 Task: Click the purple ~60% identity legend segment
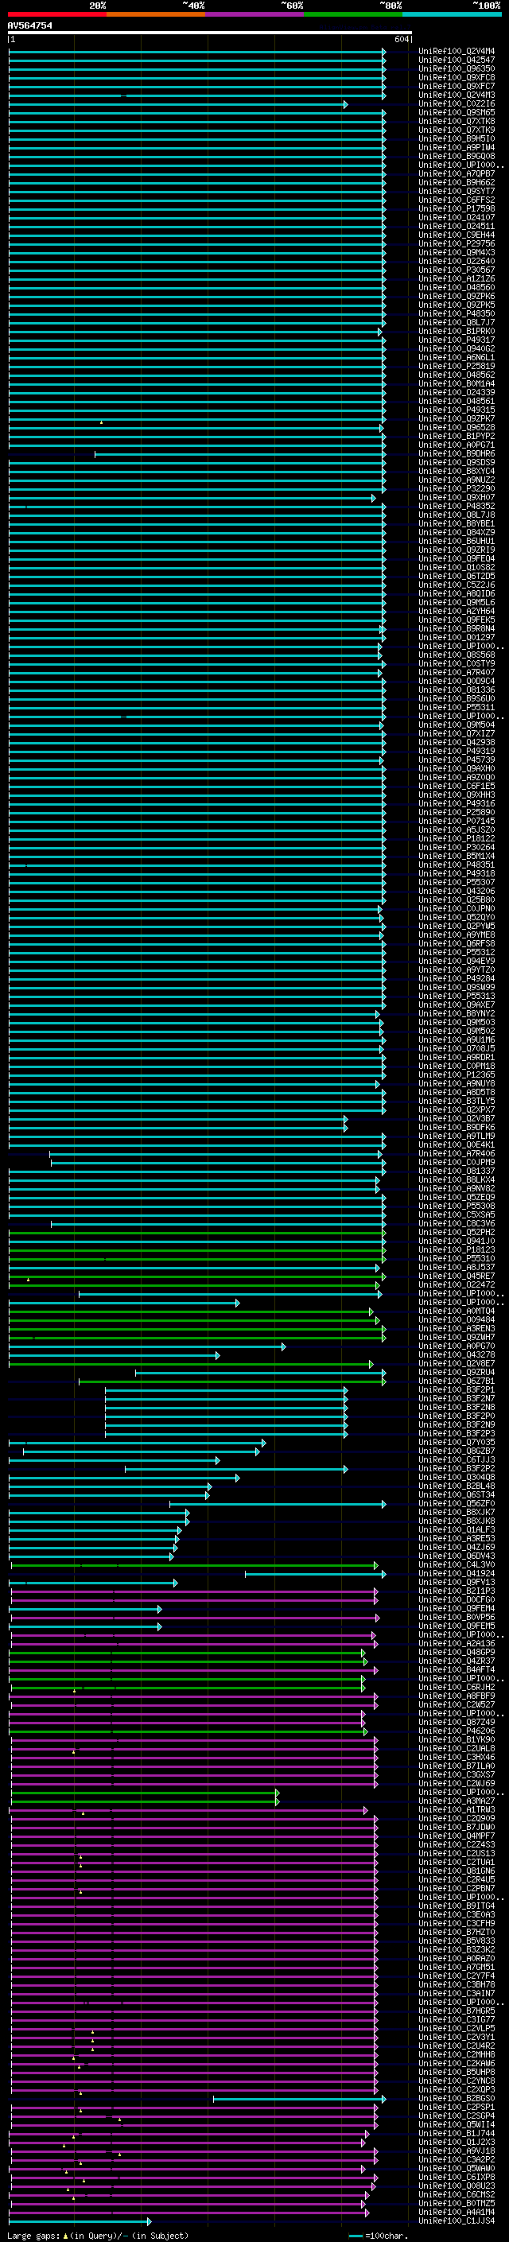click(x=255, y=14)
